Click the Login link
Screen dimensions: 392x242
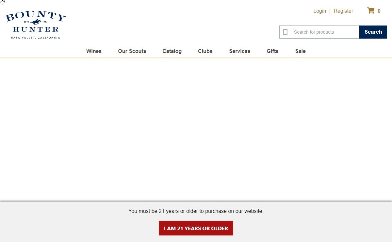319,11
